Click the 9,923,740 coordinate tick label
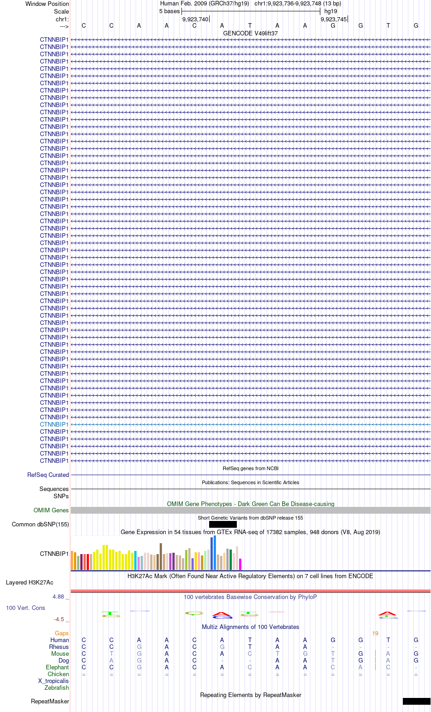Viewport: 431px width, 712px height. coord(195,19)
